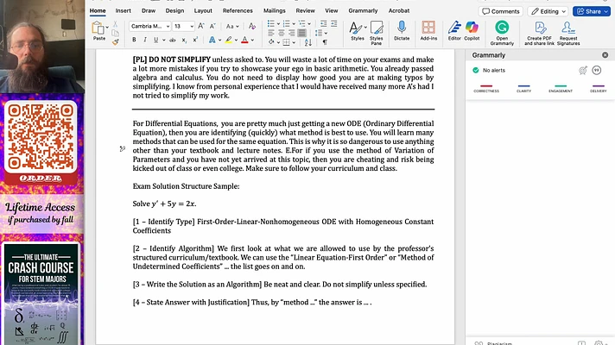This screenshot has width=615, height=345.
Task: Open the Acrobat tab
Action: (x=398, y=10)
